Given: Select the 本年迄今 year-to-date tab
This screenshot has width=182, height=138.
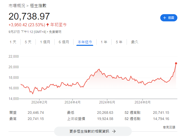Looking at the screenshot, I should pos(85,42).
